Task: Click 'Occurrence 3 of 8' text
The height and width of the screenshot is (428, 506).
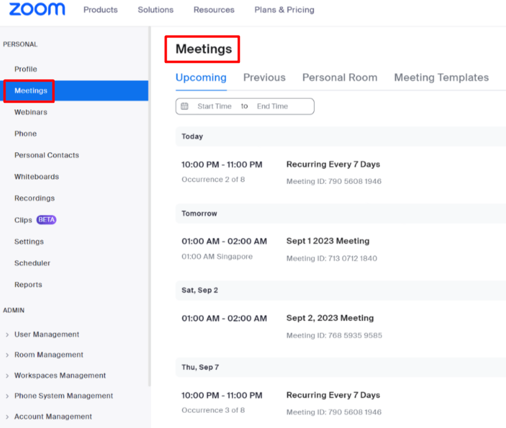Action: (x=213, y=410)
